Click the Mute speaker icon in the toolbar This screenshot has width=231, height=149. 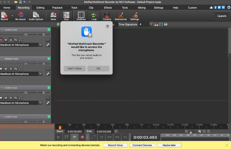coord(53,15)
